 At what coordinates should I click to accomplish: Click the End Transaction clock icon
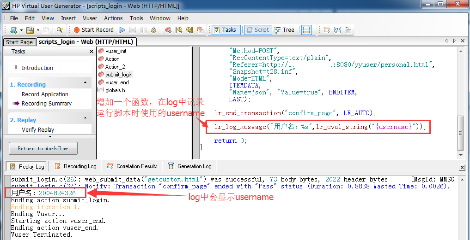(x=189, y=30)
